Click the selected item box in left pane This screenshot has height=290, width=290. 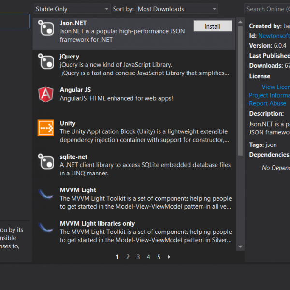point(15,21)
